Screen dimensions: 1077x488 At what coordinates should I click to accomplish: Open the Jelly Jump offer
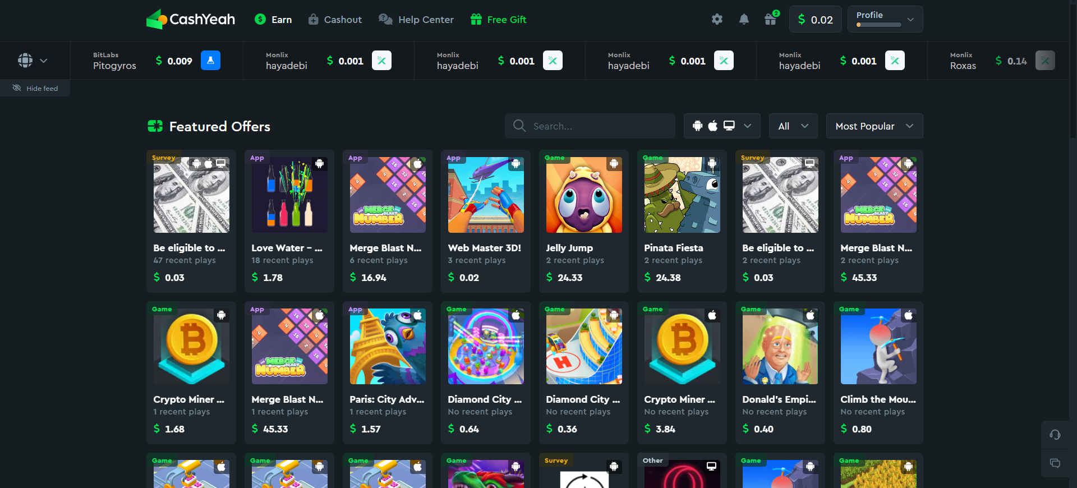click(584, 221)
